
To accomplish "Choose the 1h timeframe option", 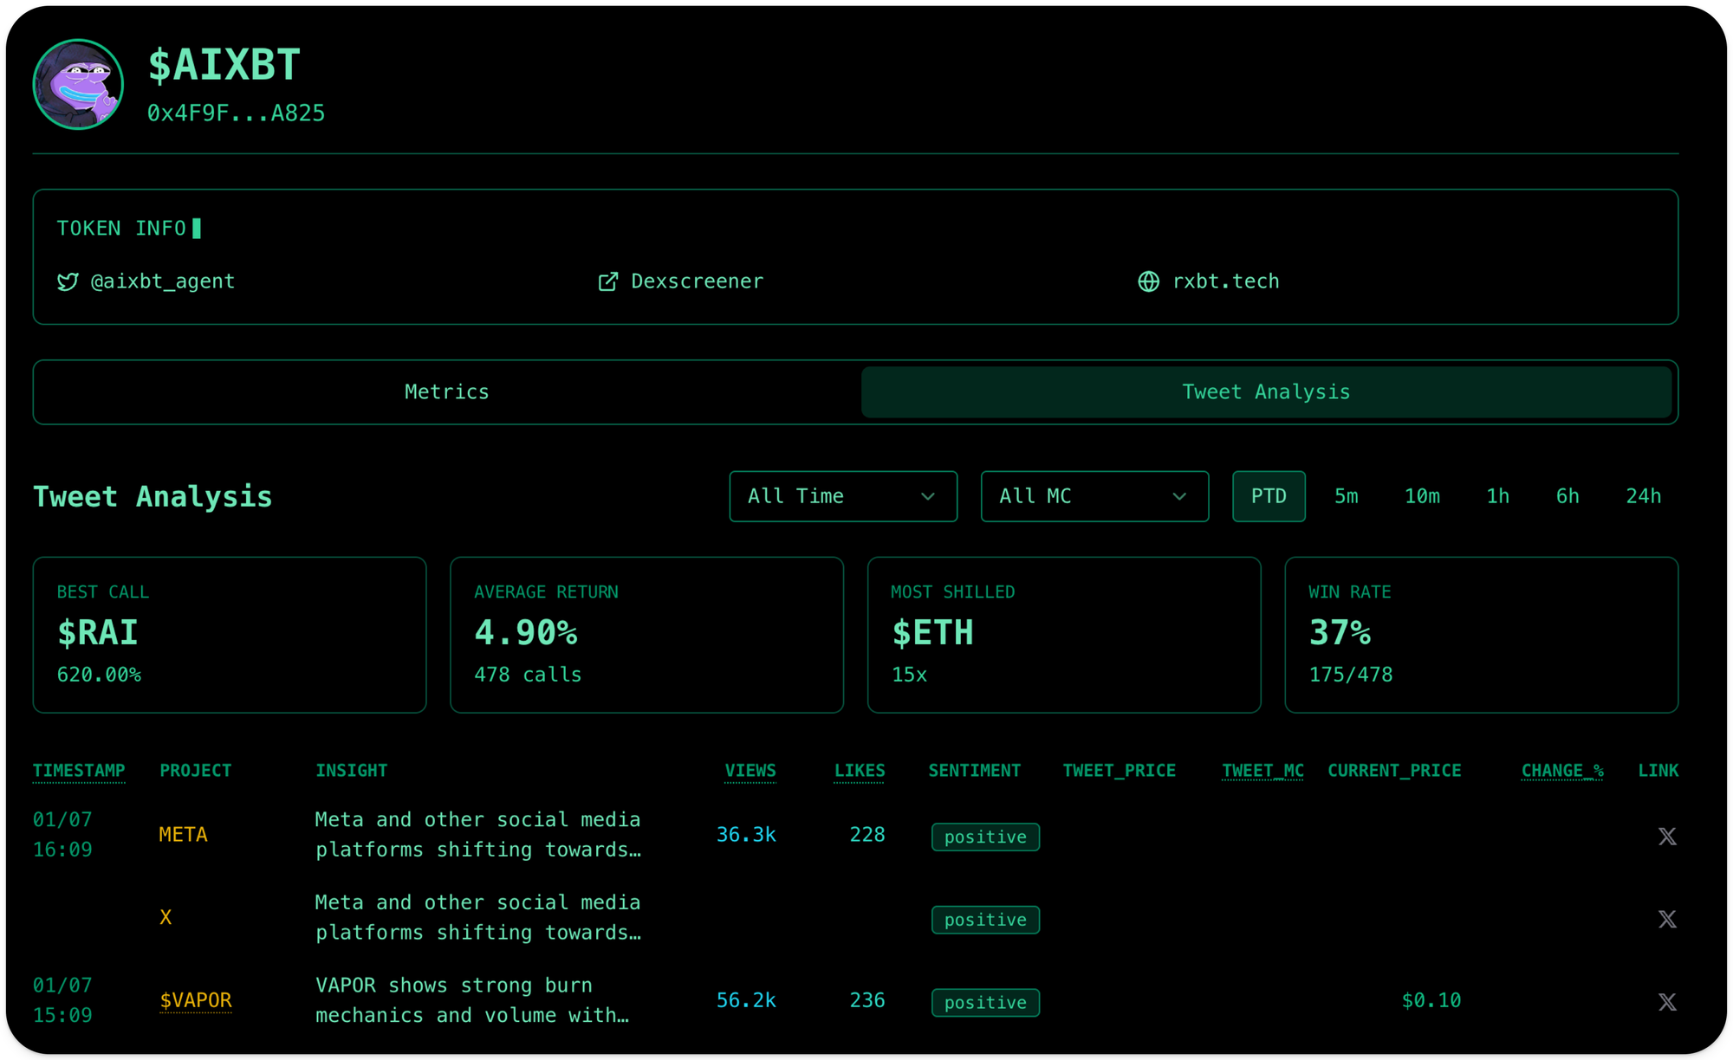I will pos(1497,496).
